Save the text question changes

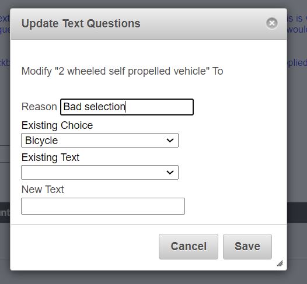pos(247,247)
